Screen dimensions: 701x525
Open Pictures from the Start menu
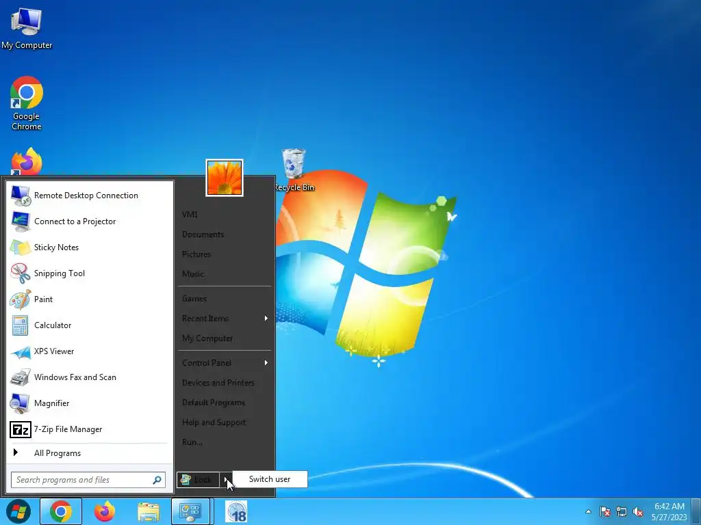196,254
